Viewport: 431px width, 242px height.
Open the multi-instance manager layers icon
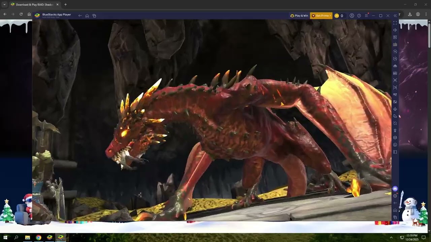[x=395, y=137]
